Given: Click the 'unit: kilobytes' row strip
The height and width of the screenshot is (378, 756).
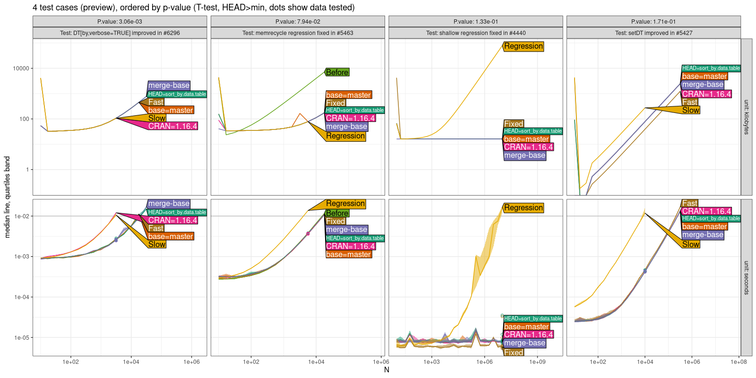Looking at the screenshot, I should [747, 117].
